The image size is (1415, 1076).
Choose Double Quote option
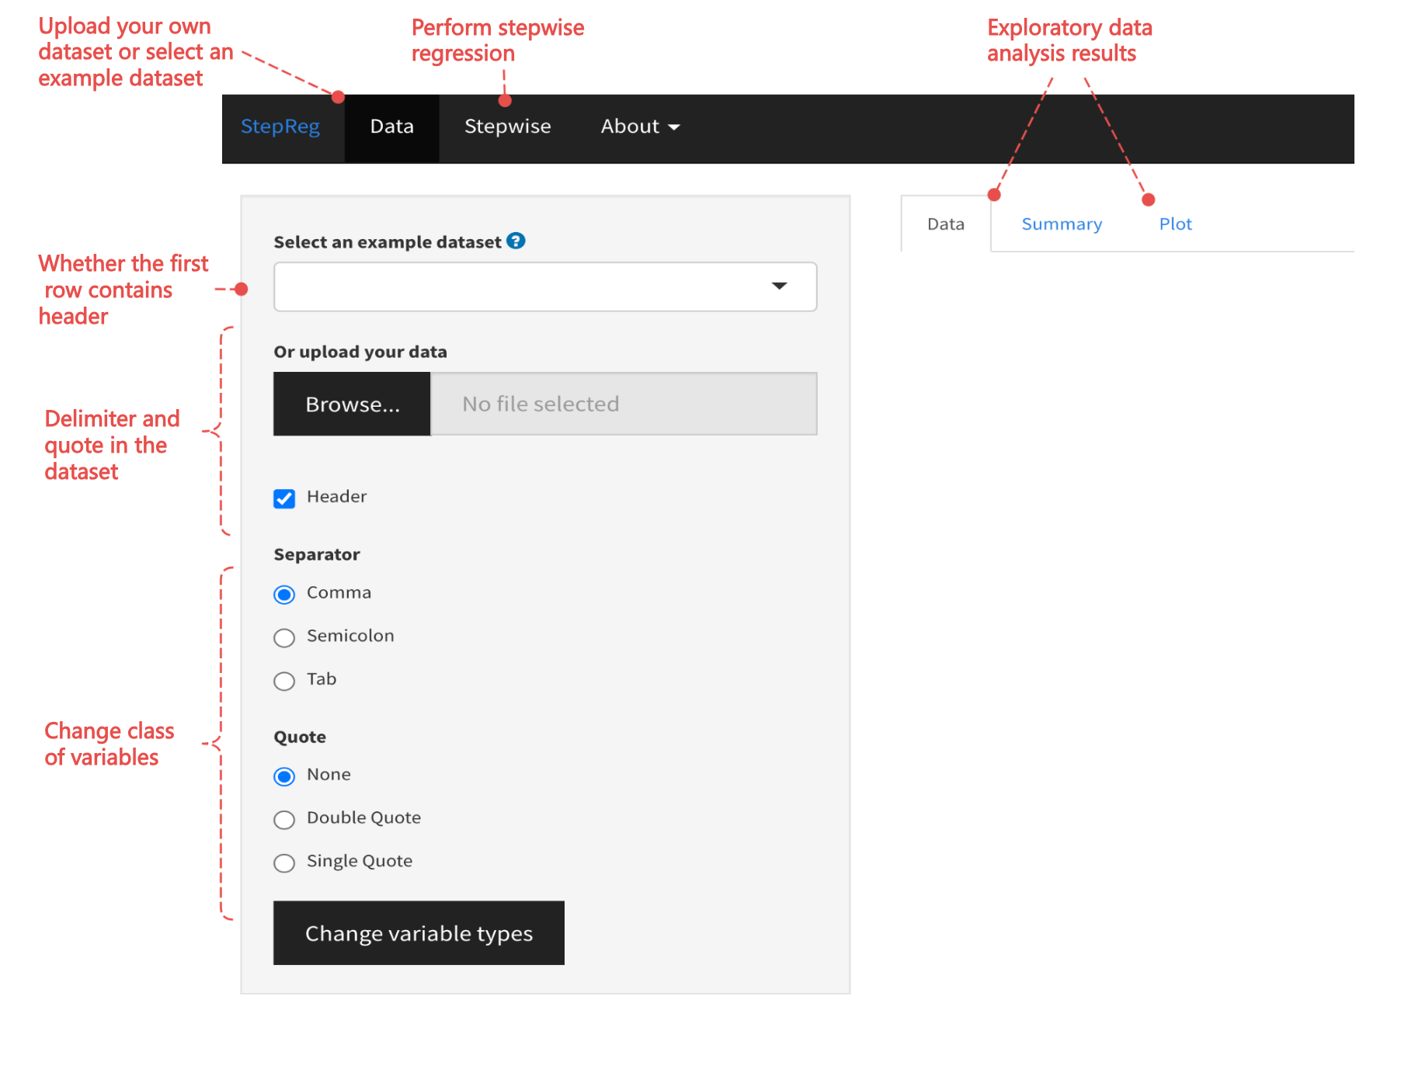coord(284,820)
